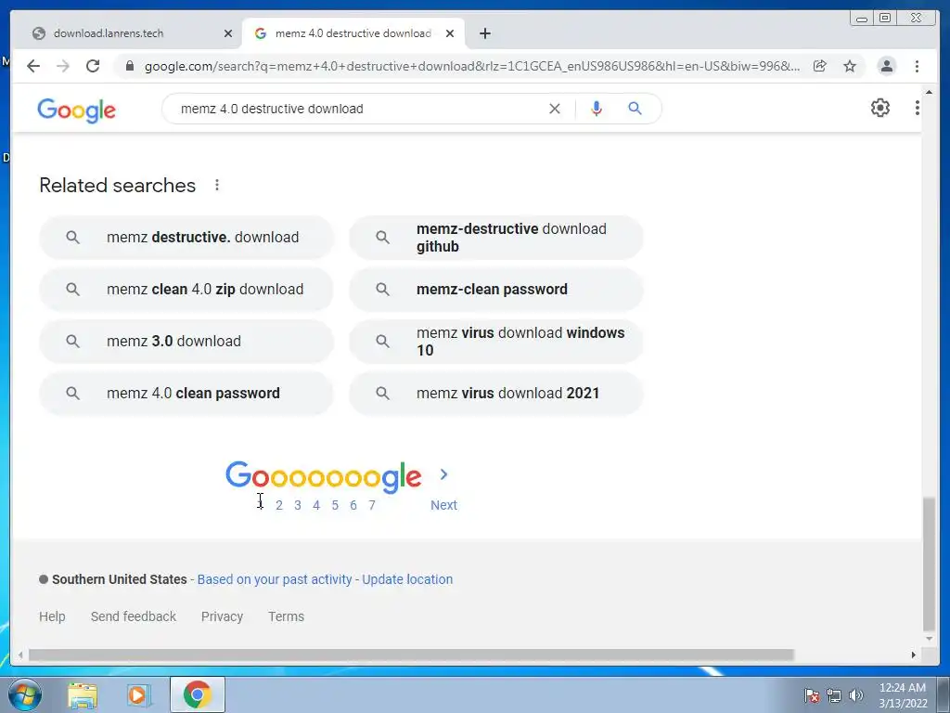Viewport: 950px width, 713px height.
Task: Open Related searches three-dot options
Action: tap(217, 185)
